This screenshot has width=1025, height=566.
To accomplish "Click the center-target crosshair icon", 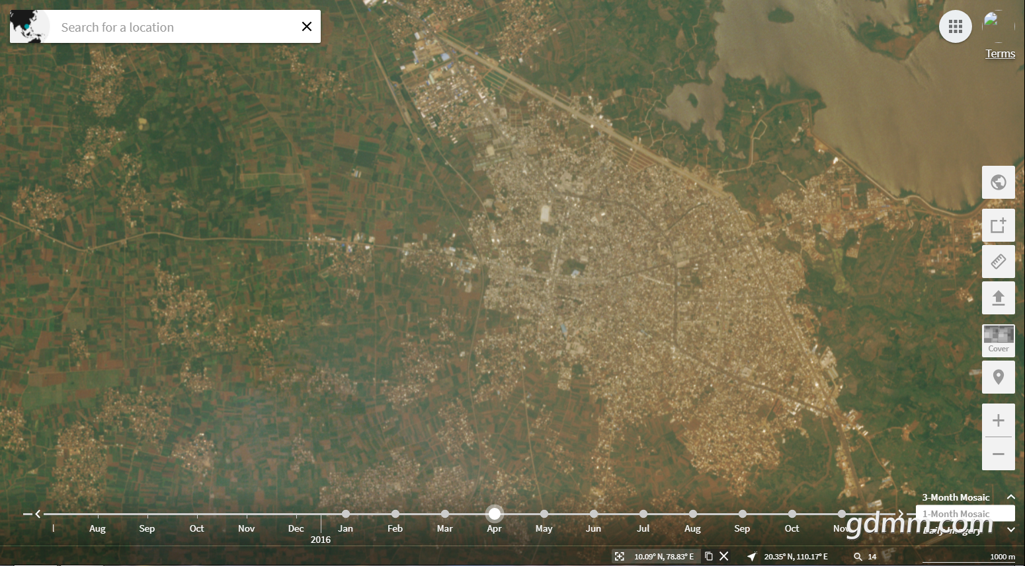I will pos(620,556).
